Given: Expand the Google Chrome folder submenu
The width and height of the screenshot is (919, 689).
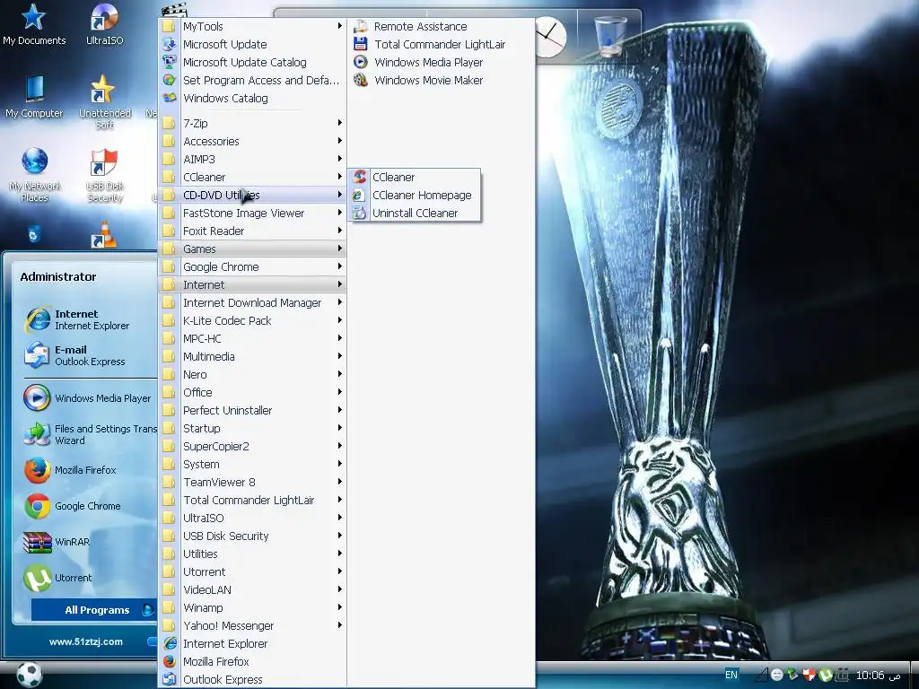Looking at the screenshot, I should pos(252,267).
